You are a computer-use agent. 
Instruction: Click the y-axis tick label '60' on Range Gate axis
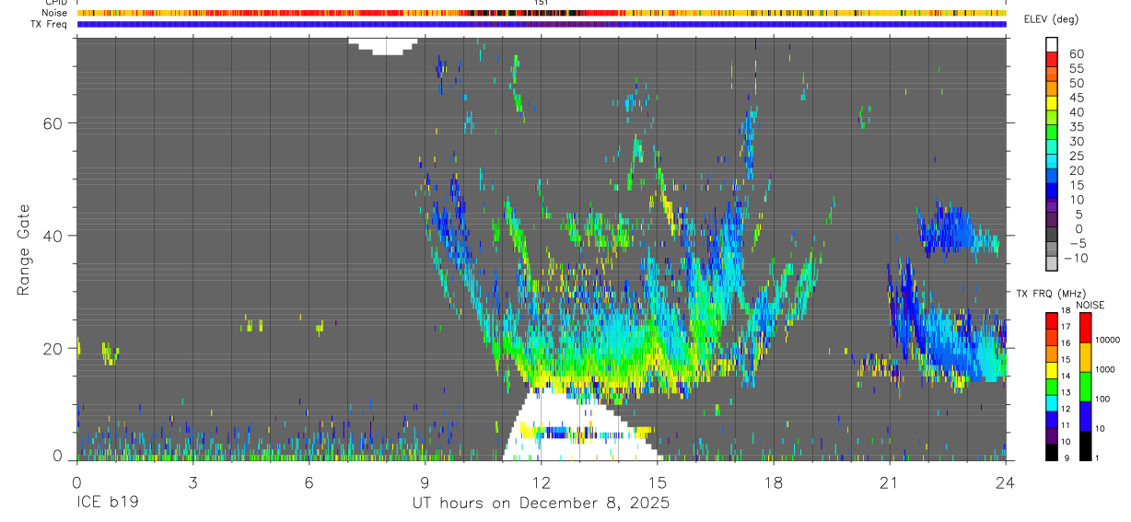click(x=54, y=123)
